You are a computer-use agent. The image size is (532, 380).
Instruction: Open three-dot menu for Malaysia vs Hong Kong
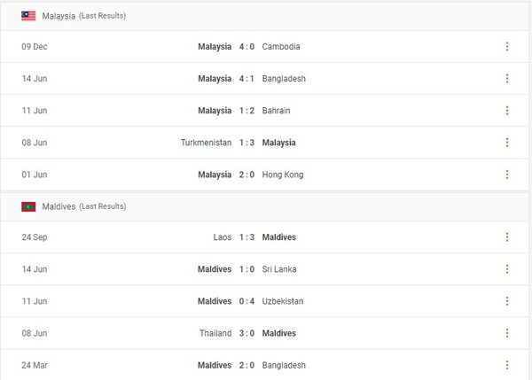(x=507, y=174)
